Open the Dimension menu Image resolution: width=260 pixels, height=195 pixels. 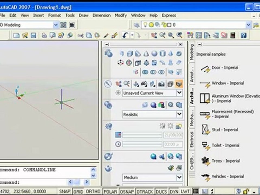[102, 15]
